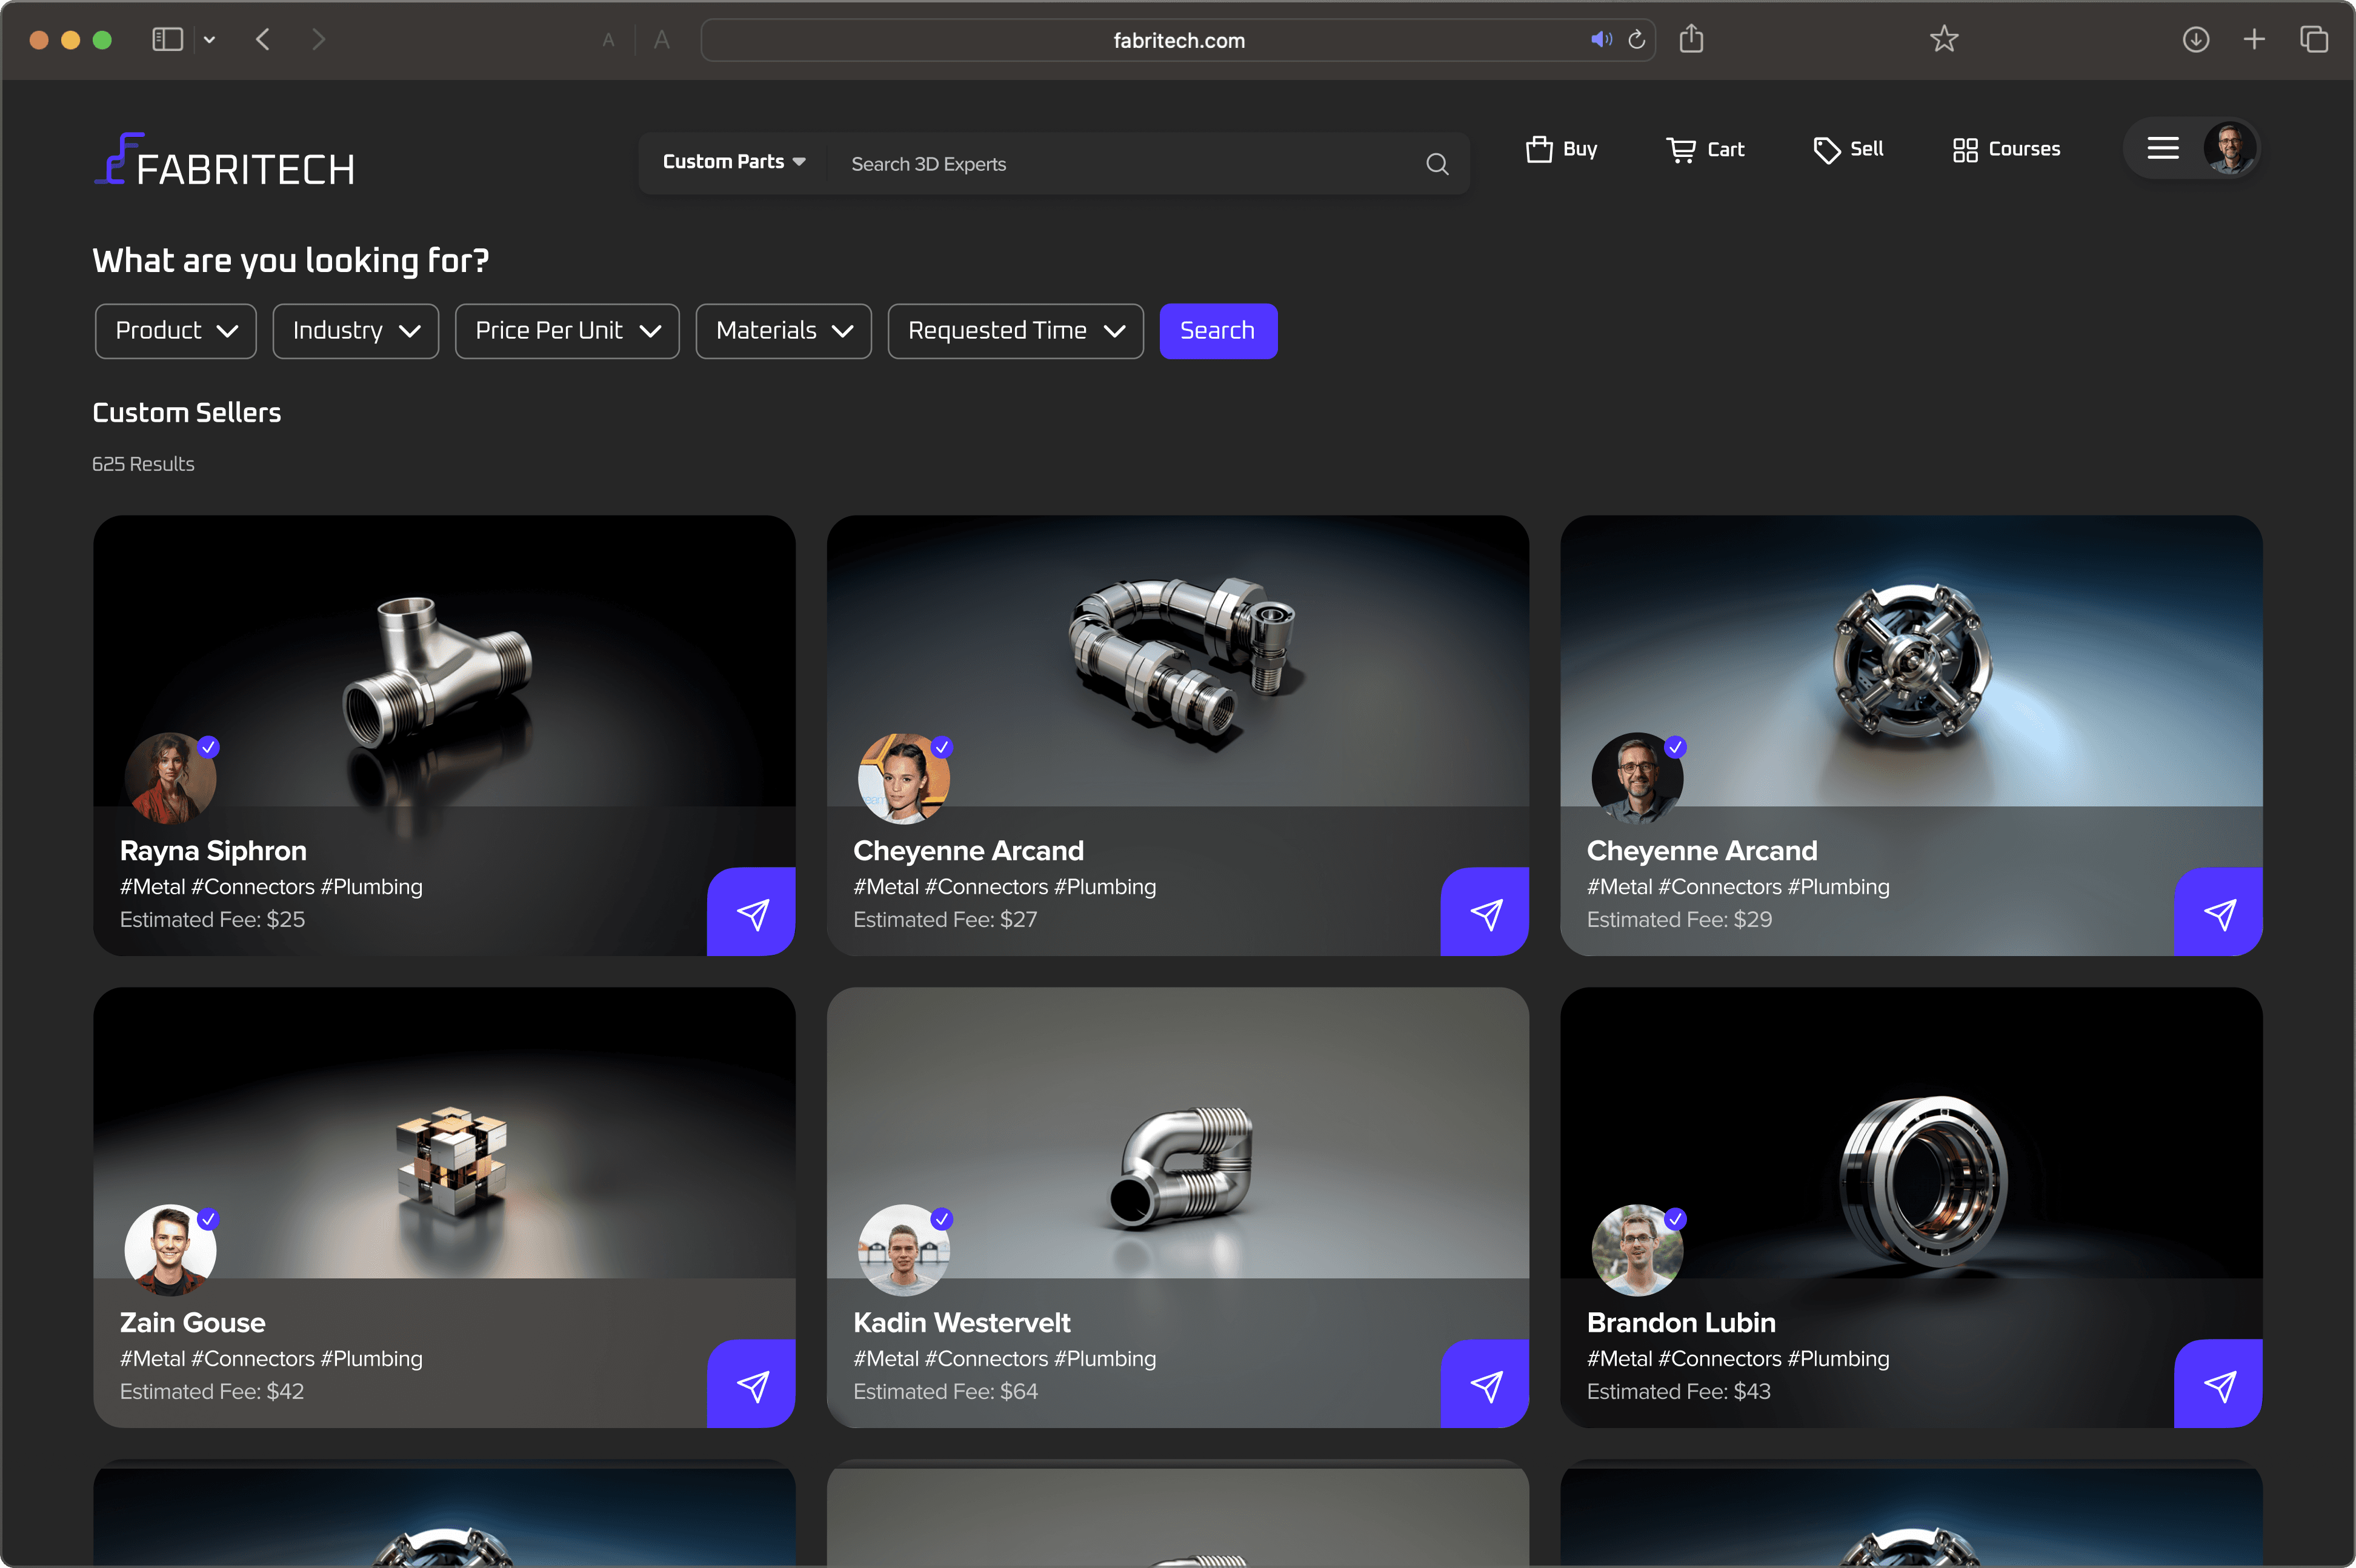This screenshot has width=2356, height=1568.
Task: Click Search 3D Experts input field
Action: click(1120, 164)
